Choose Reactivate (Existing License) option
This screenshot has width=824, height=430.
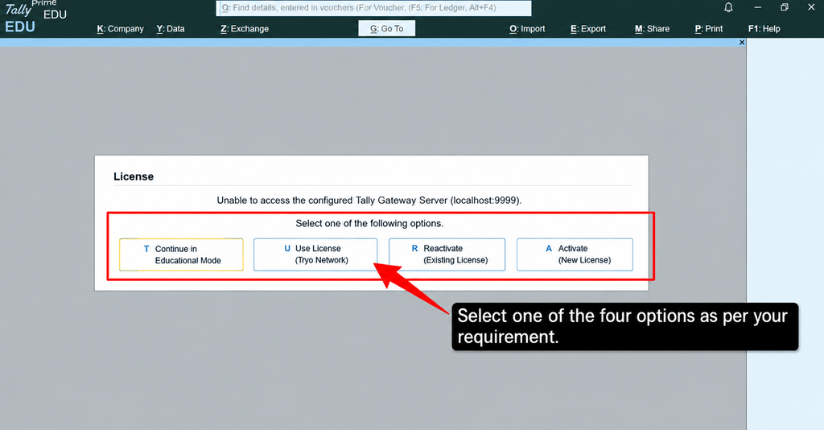[447, 254]
